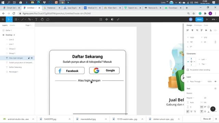Click Align bottom icon
219x123 pixels.
tap(211, 30)
